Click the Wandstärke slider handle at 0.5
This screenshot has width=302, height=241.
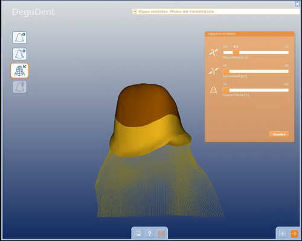(236, 52)
